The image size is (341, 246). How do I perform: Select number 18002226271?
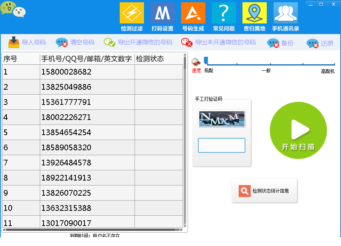(66, 117)
